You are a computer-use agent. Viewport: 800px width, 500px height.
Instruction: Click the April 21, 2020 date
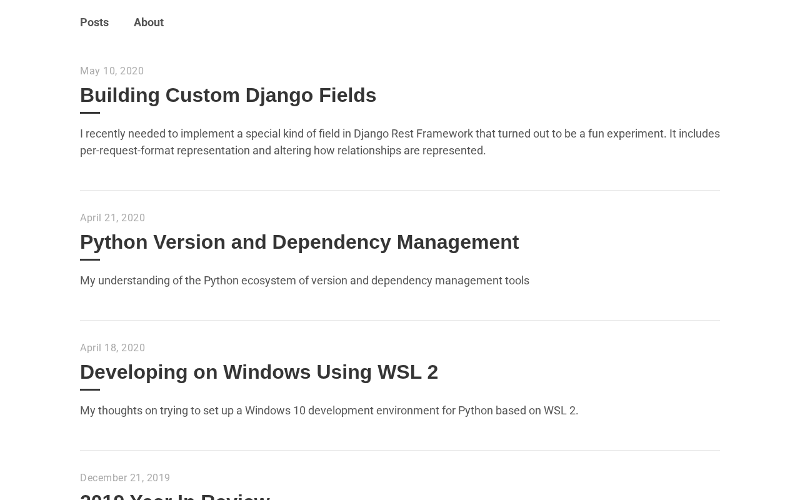tap(112, 218)
